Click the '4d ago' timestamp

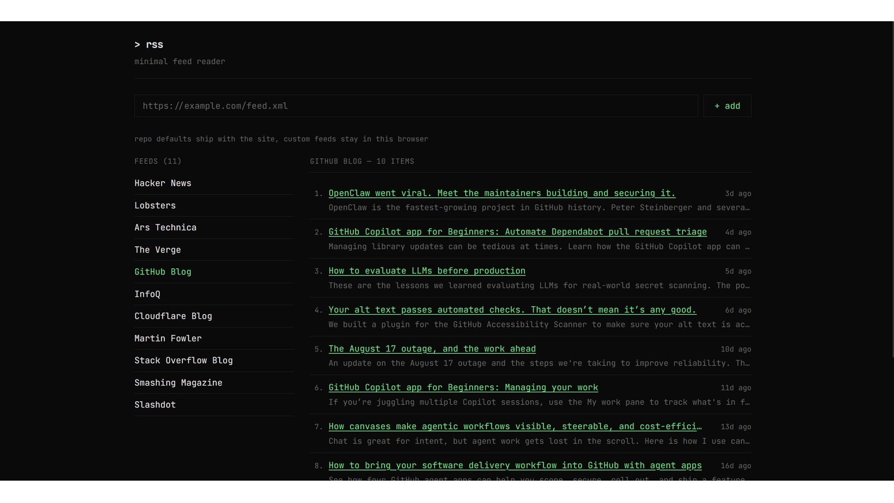pyautogui.click(x=738, y=232)
